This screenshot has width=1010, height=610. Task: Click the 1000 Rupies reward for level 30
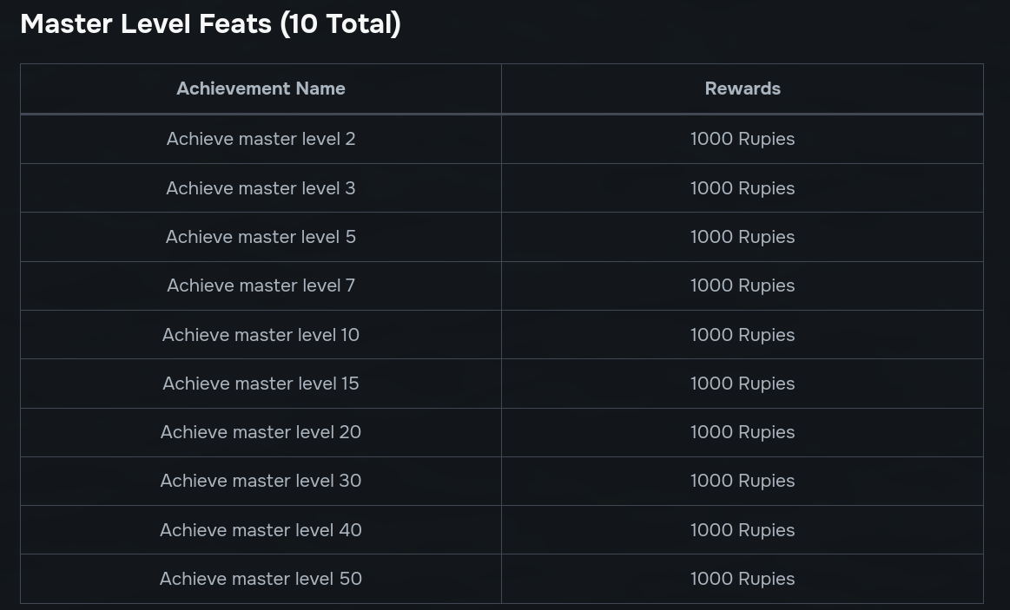(742, 481)
